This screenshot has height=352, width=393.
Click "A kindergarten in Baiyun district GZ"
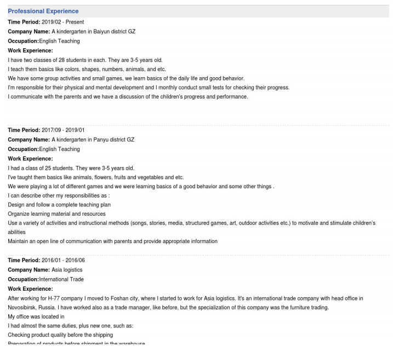point(93,32)
